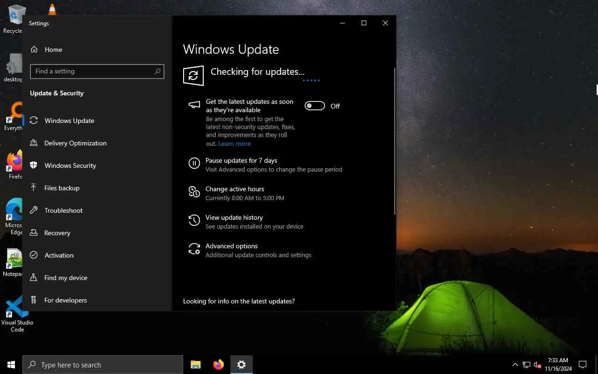This screenshot has height=374, width=598.
Task: Click the Find a setting search box
Action: (97, 71)
